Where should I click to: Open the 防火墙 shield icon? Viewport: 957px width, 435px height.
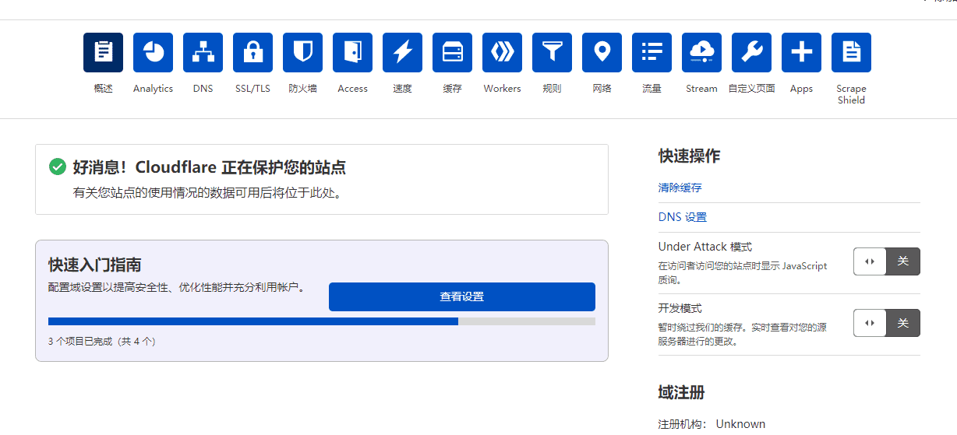(x=302, y=52)
